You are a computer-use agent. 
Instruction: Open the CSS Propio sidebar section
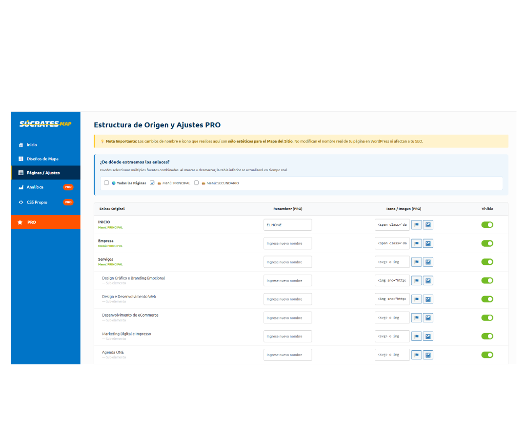37,202
